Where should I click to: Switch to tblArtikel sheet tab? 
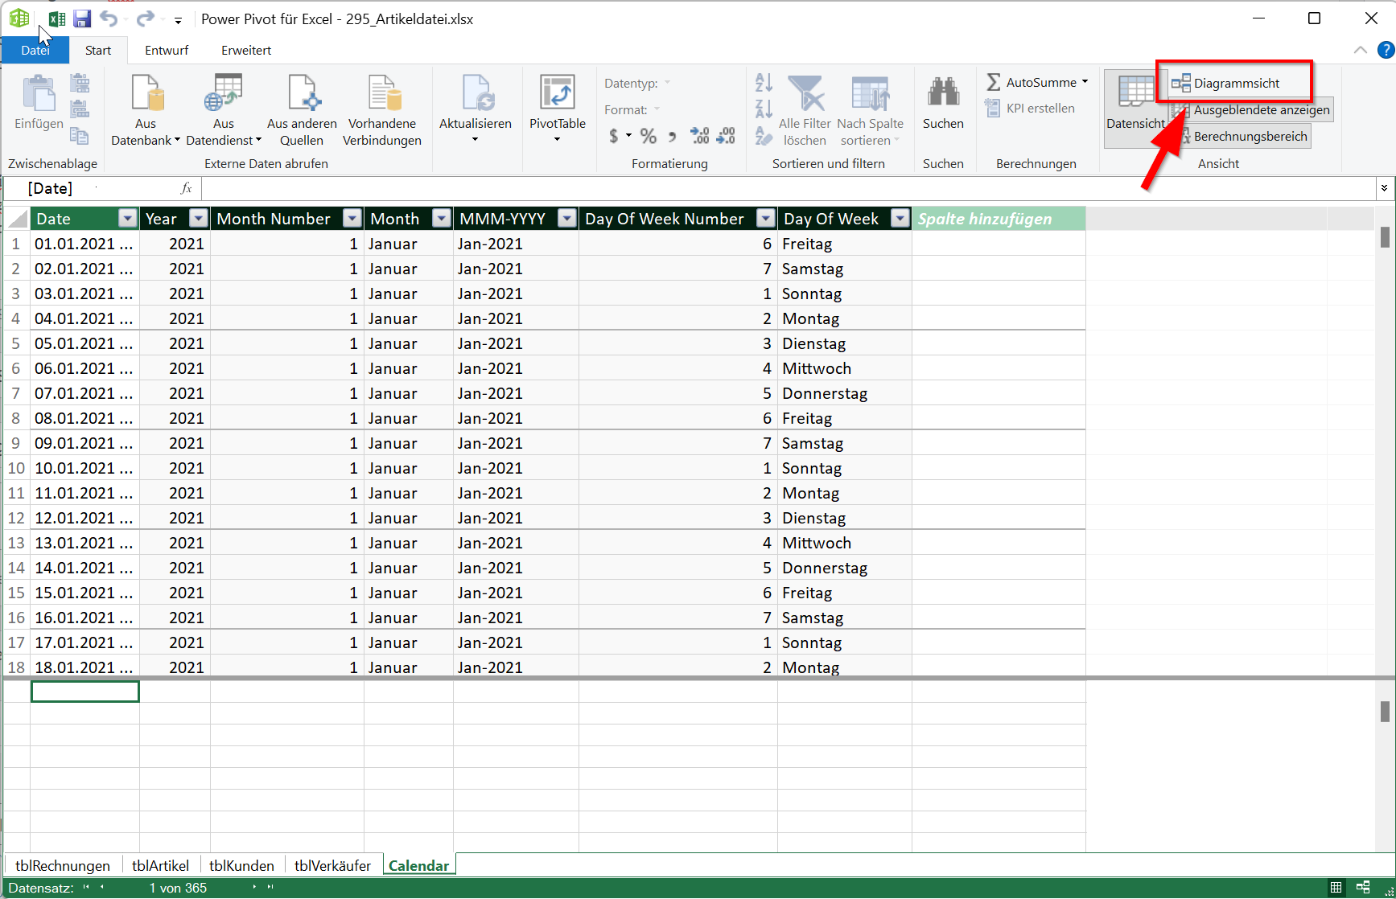160,865
